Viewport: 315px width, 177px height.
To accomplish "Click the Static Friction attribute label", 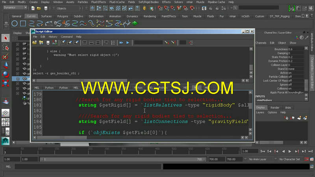I will [280, 57].
